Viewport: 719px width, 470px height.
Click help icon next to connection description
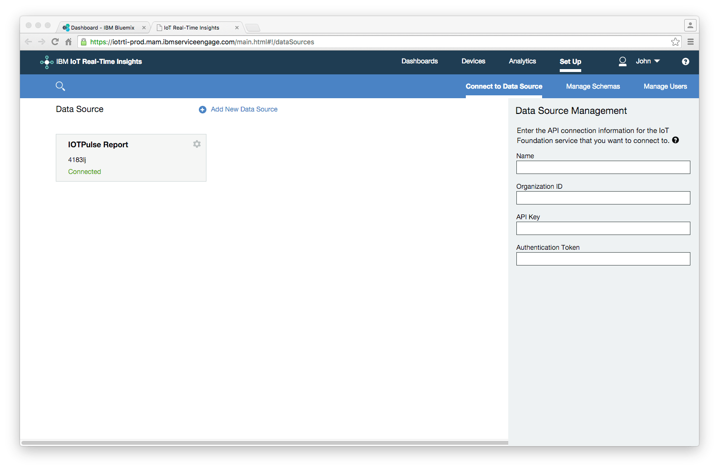676,140
